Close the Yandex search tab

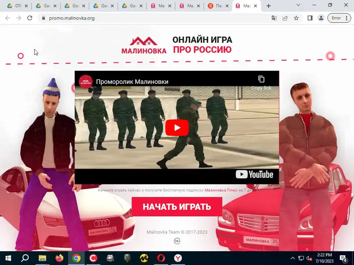(x=227, y=6)
